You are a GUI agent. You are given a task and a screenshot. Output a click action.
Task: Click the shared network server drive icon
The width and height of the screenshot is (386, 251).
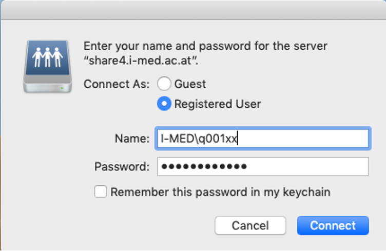47,67
